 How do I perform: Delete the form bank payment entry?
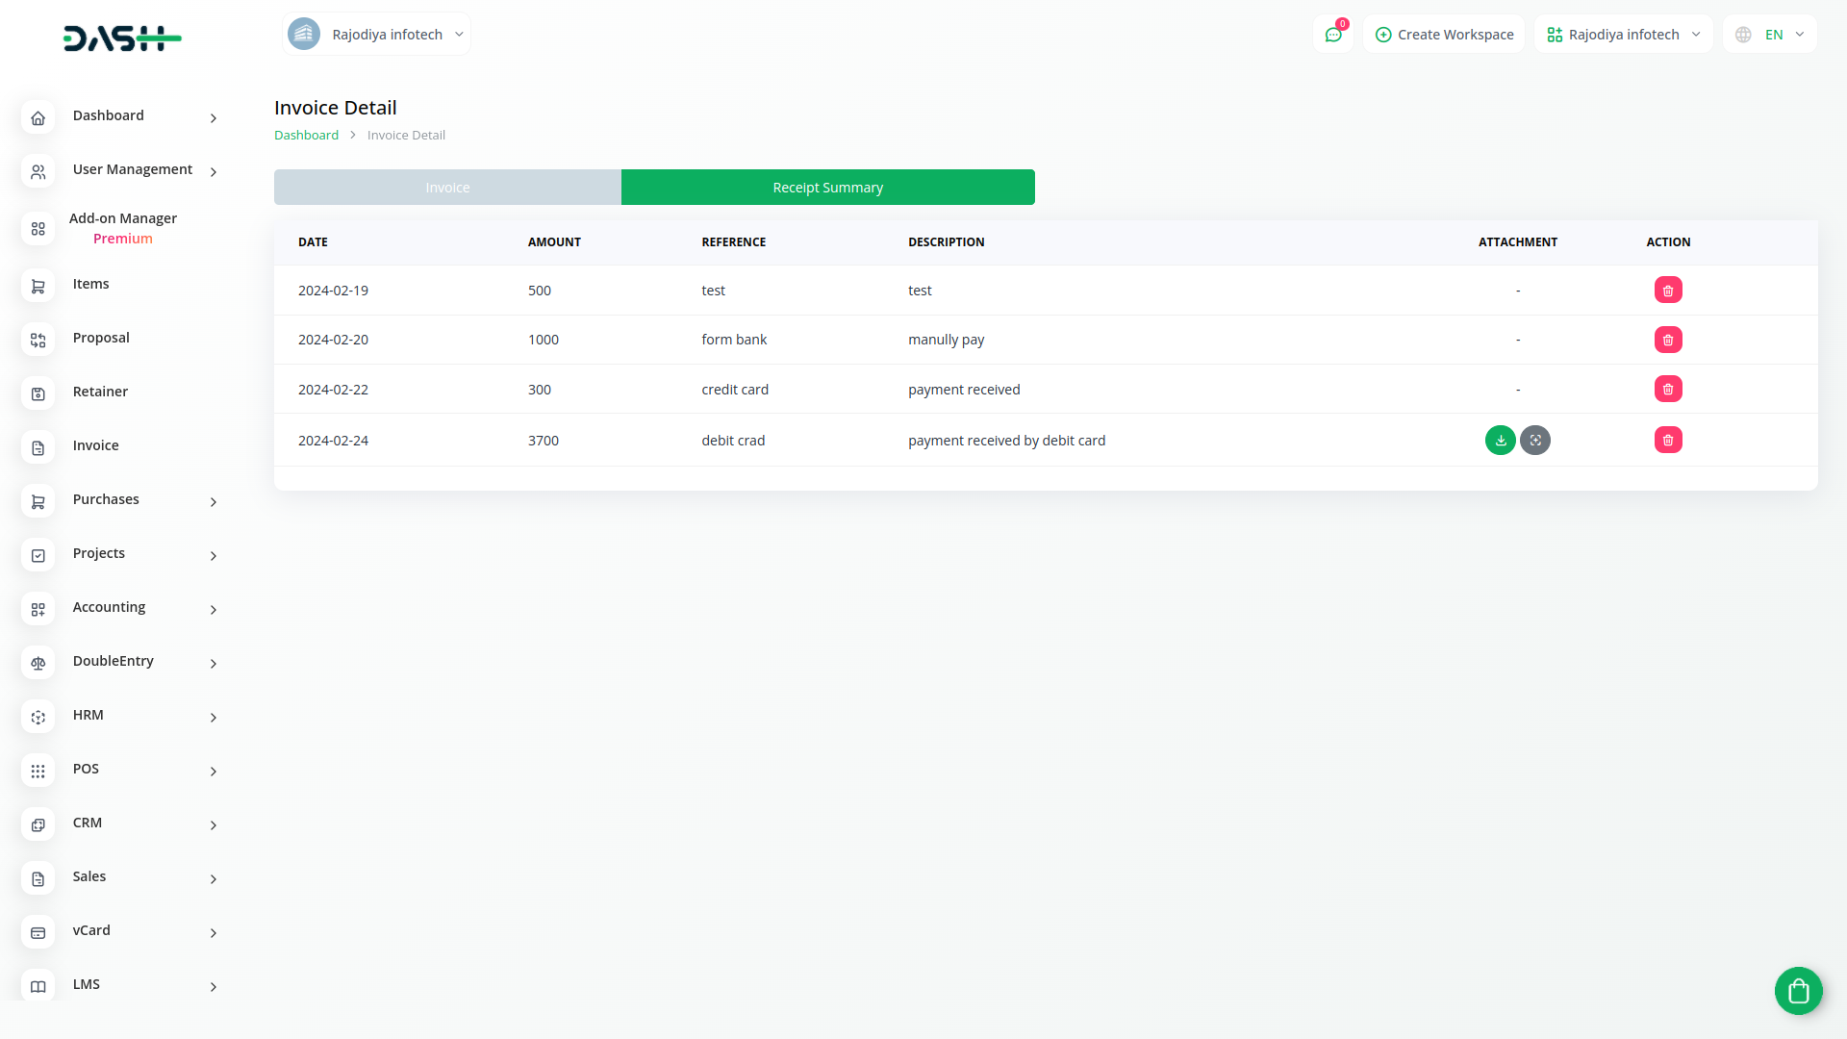click(x=1668, y=340)
